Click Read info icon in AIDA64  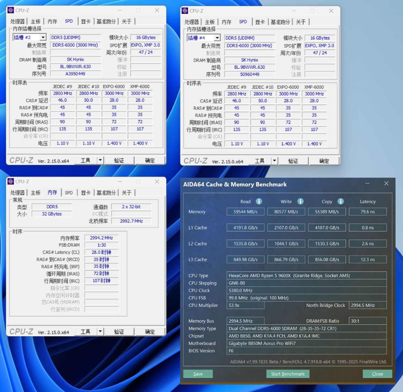point(259,201)
